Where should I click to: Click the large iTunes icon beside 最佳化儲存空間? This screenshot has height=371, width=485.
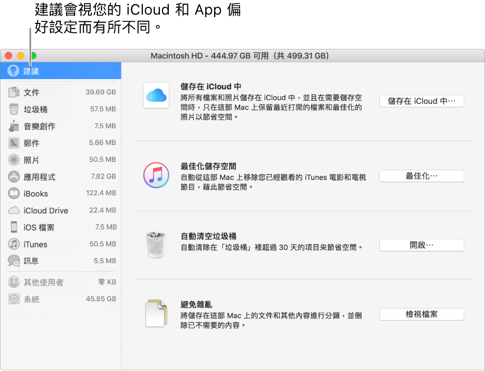tap(156, 175)
